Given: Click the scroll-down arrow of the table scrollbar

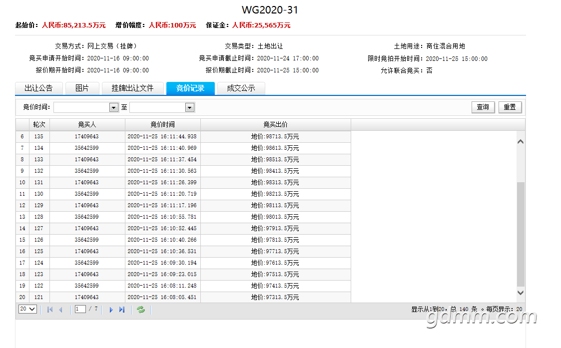Looking at the screenshot, I should (521, 293).
